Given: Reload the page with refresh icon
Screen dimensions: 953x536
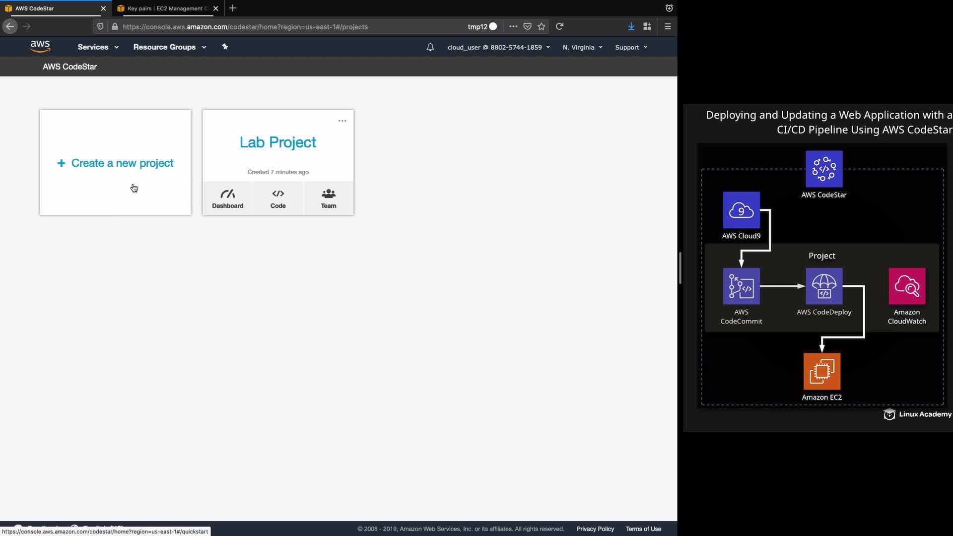Looking at the screenshot, I should (559, 27).
